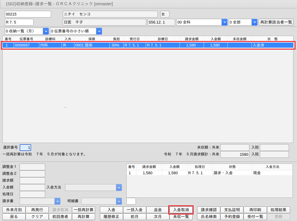
Task: Click the 入金取消 button
Action: 181,210
